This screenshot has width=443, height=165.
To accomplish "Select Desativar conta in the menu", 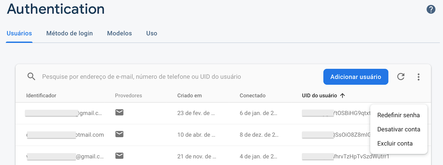I will coord(399,129).
